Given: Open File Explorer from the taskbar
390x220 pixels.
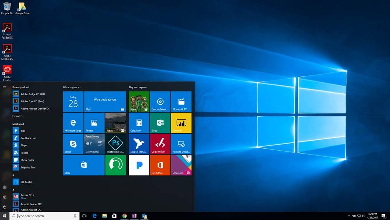Looking at the screenshot, I should click(104, 216).
